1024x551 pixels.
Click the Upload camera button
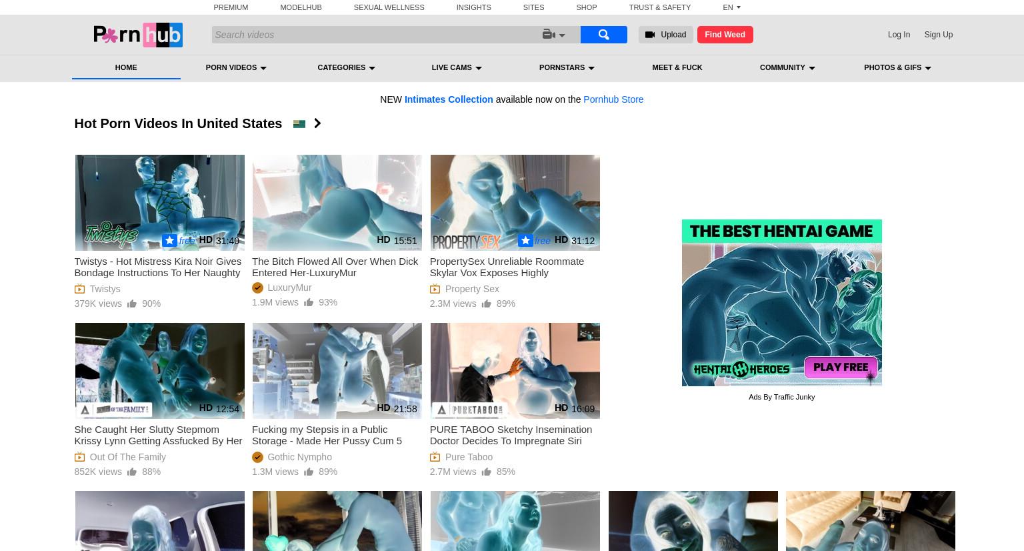tap(665, 35)
